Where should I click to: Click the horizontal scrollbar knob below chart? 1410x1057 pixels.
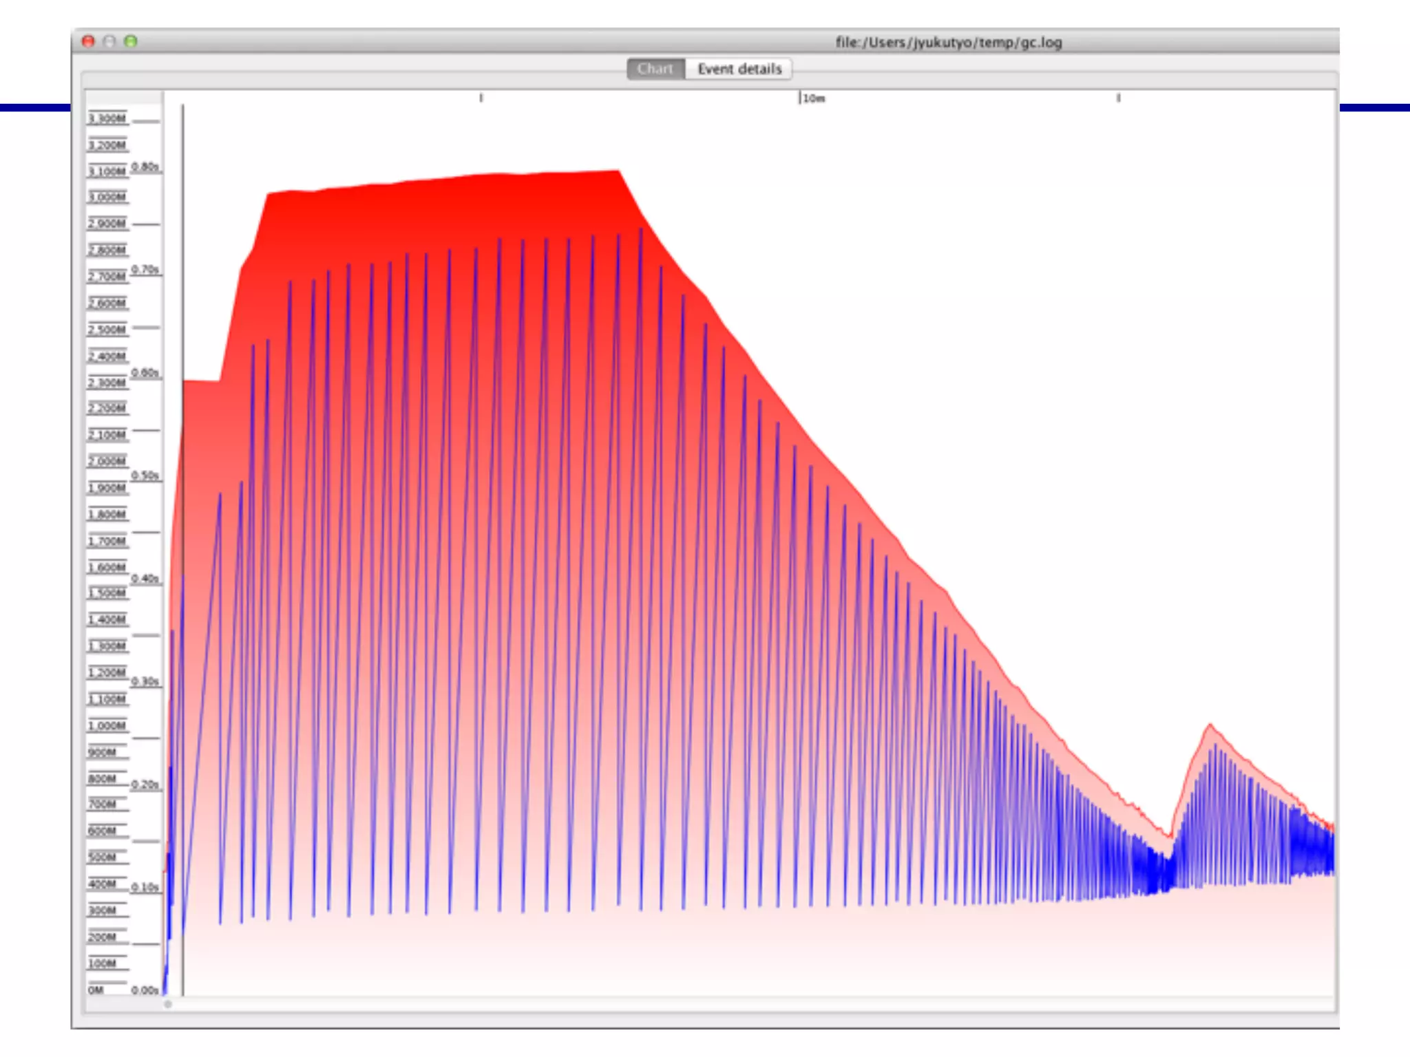click(167, 1004)
